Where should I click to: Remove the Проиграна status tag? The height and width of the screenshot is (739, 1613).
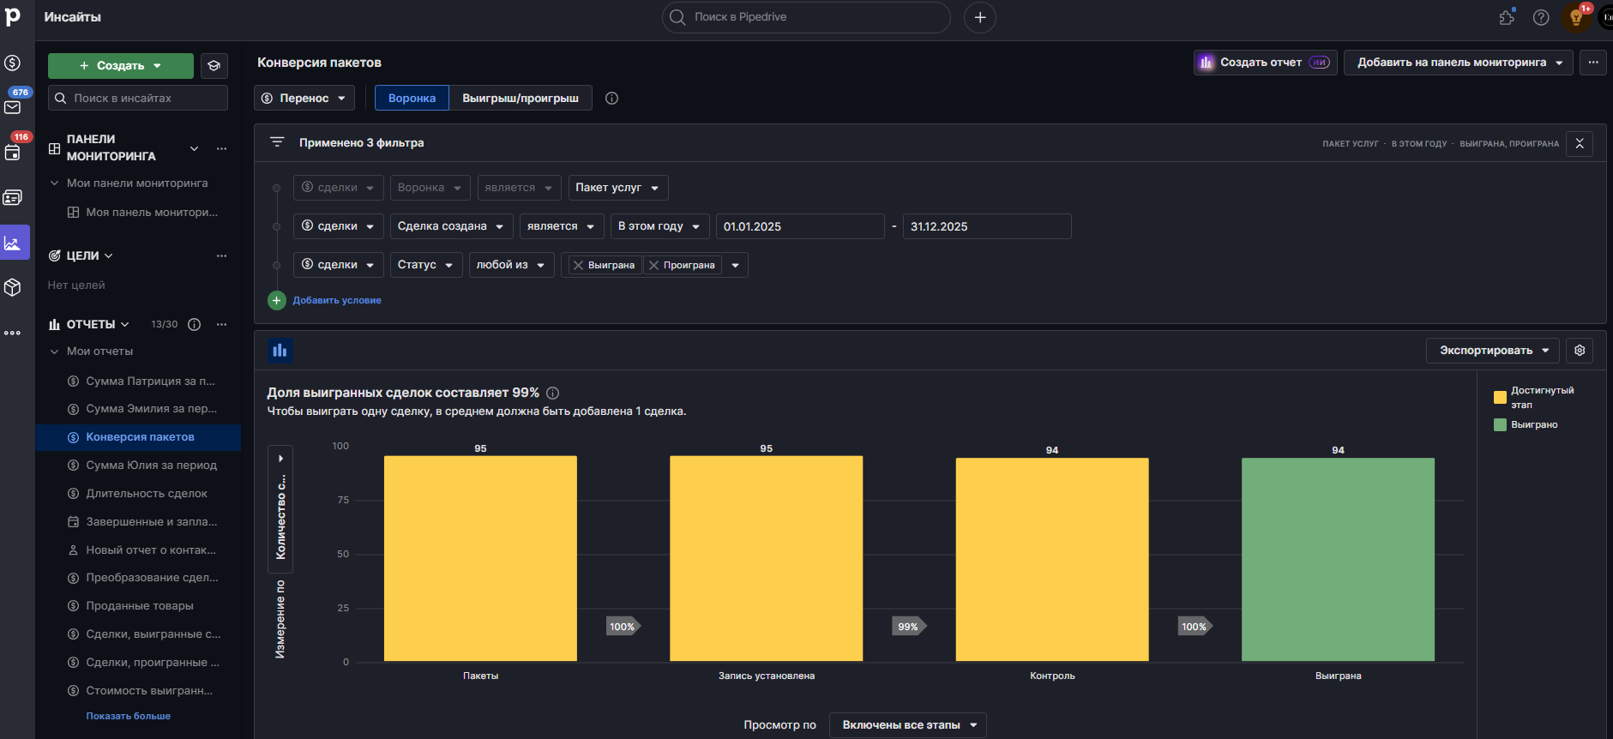tap(653, 266)
